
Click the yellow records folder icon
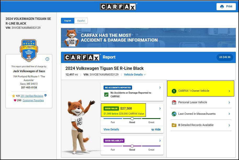tap(174, 125)
